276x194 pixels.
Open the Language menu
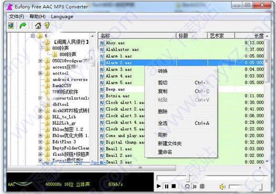(x=62, y=17)
